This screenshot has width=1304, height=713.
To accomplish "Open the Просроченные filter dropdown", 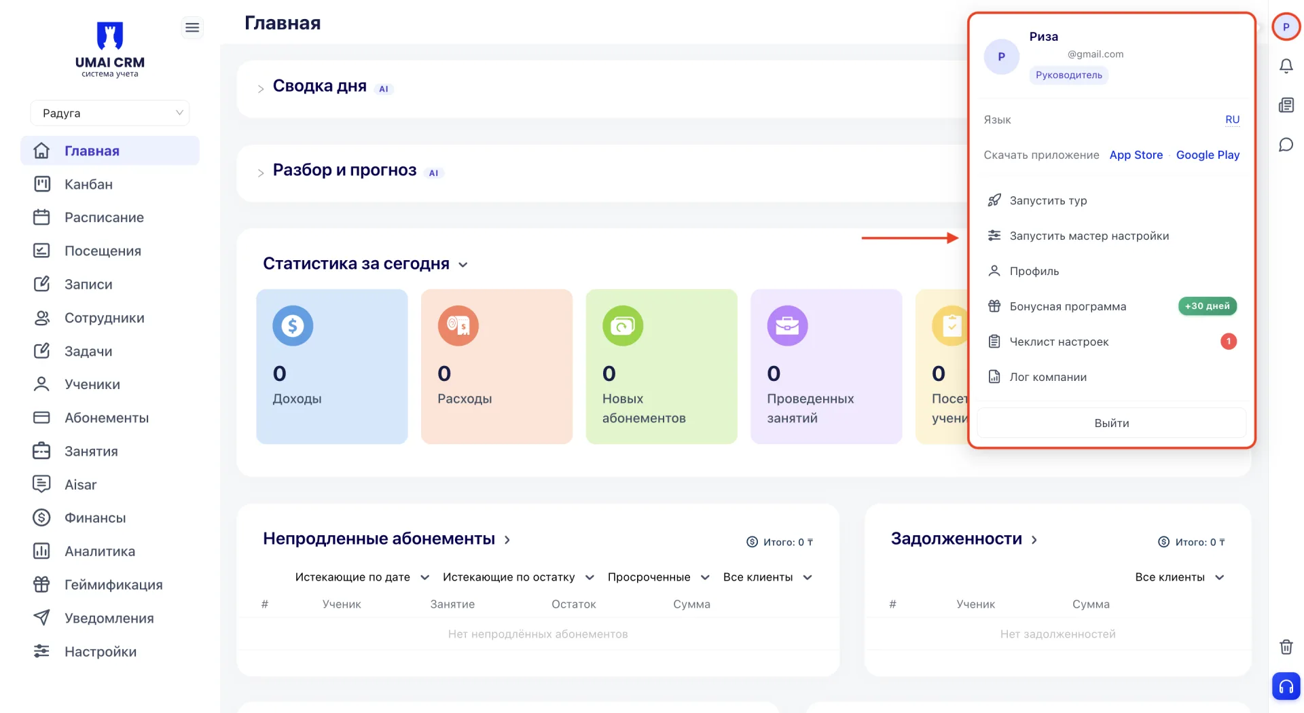I will [658, 577].
